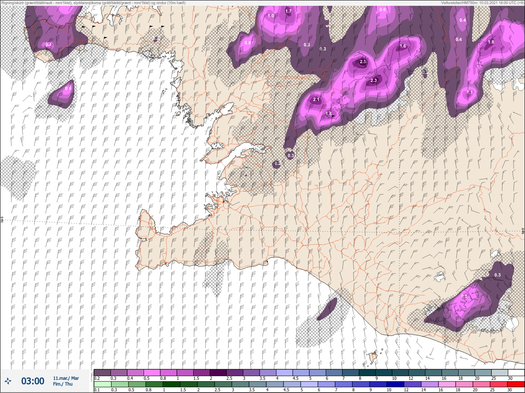Select the bright pink 0.5 swatch in the upper legend row
This screenshot has width=525, height=393.
coord(152,372)
